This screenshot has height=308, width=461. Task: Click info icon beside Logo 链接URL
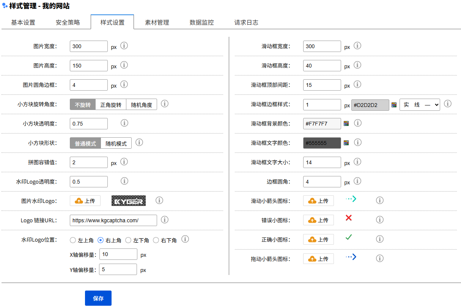tap(165, 220)
